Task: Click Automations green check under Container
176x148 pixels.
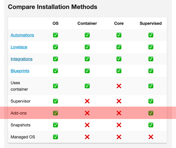Action: click(x=87, y=35)
